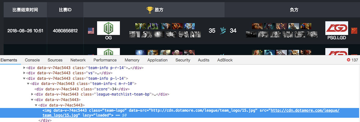Open the Performance tab
Image resolution: width=360 pixels, height=122 pixels.
pyautogui.click(x=105, y=60)
